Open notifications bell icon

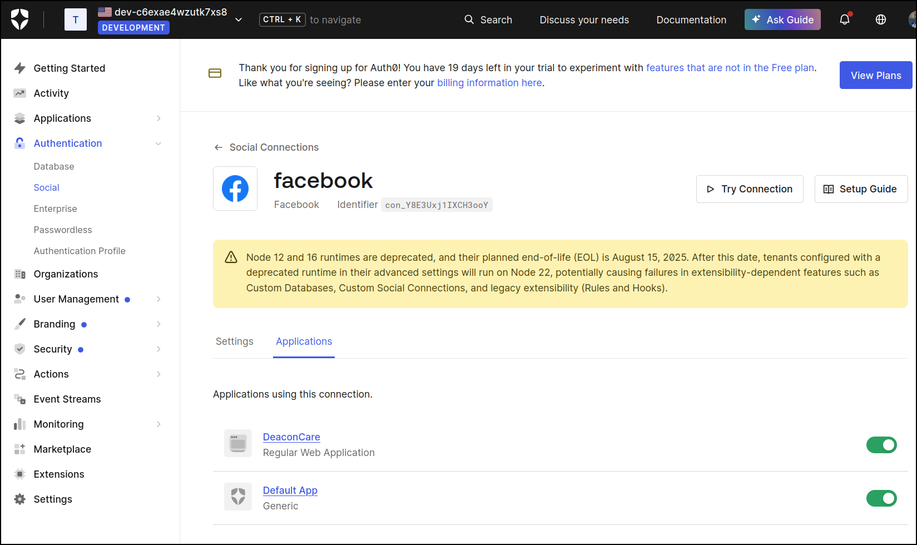(x=845, y=19)
